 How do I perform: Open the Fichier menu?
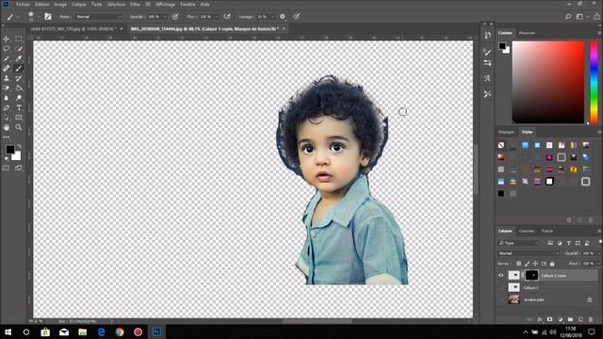[x=23, y=4]
